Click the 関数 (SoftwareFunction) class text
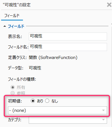This screenshot has width=112, height=127. click(53, 58)
